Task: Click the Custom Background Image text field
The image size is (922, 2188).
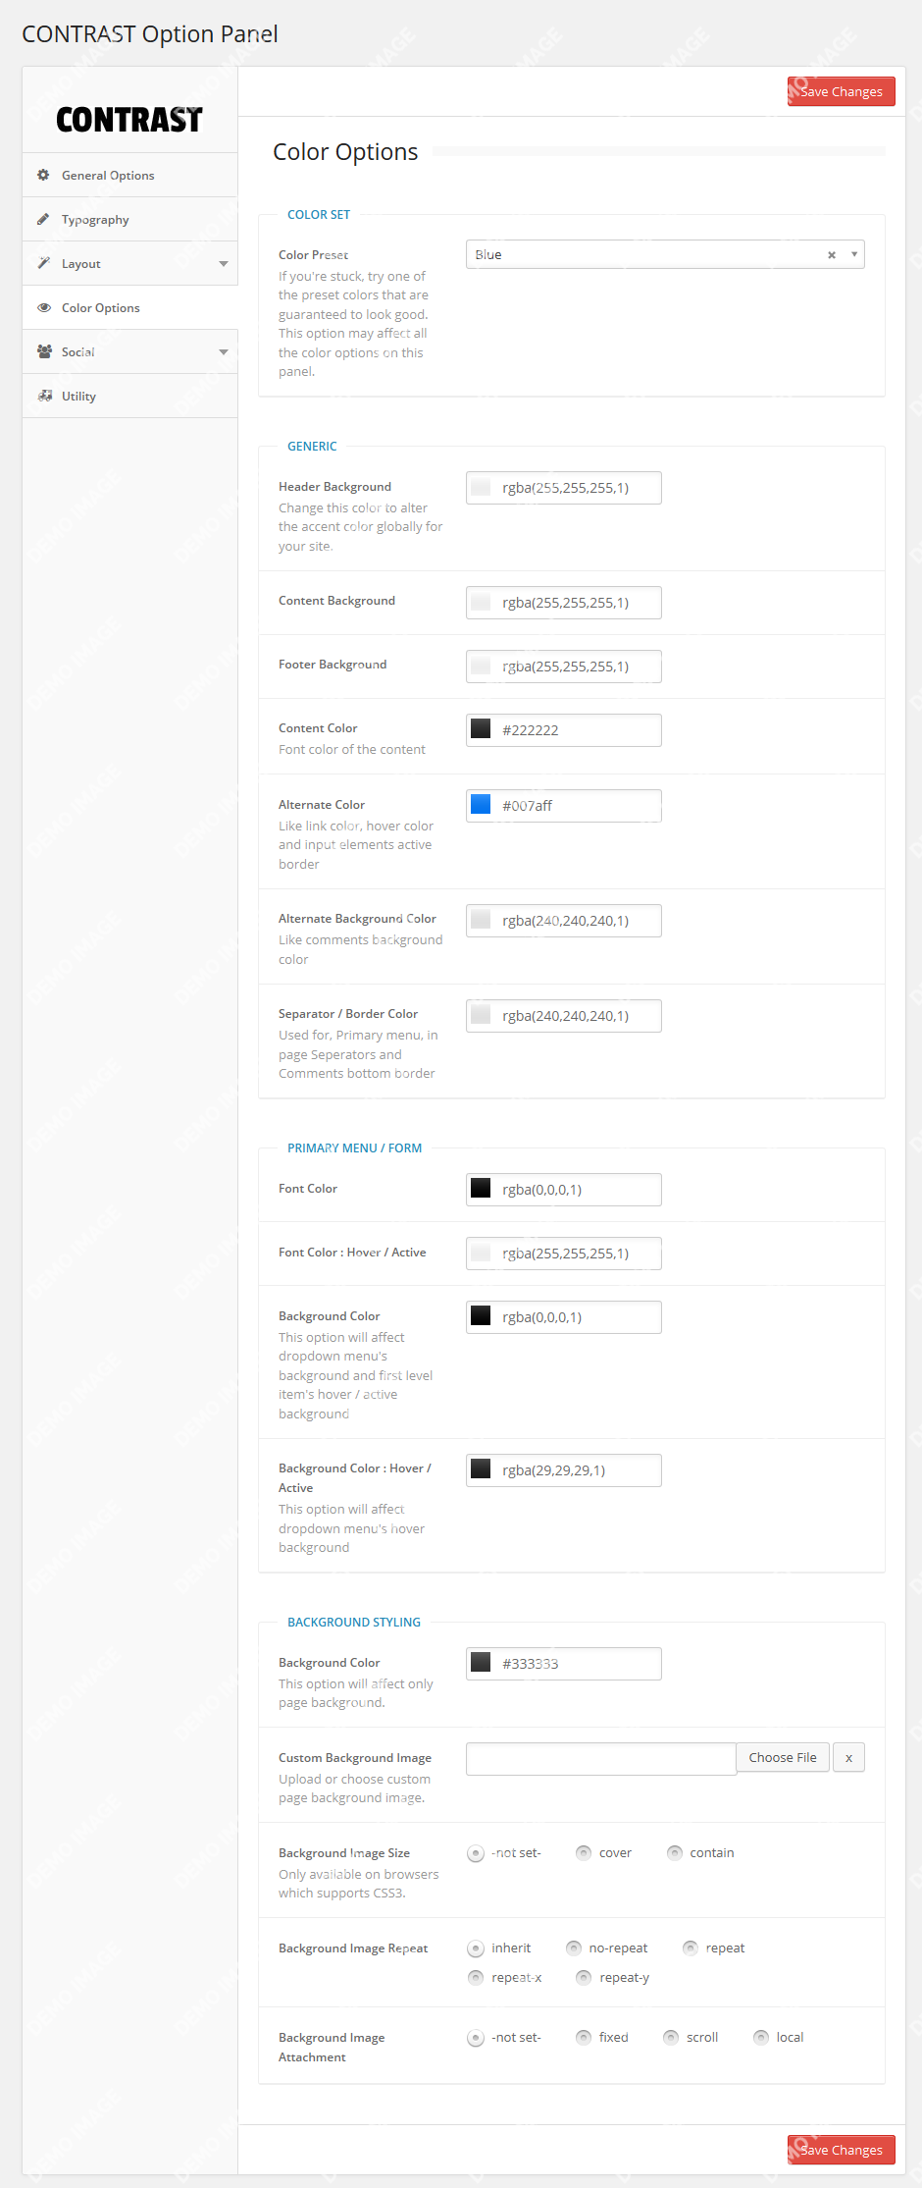Action: 600,1758
